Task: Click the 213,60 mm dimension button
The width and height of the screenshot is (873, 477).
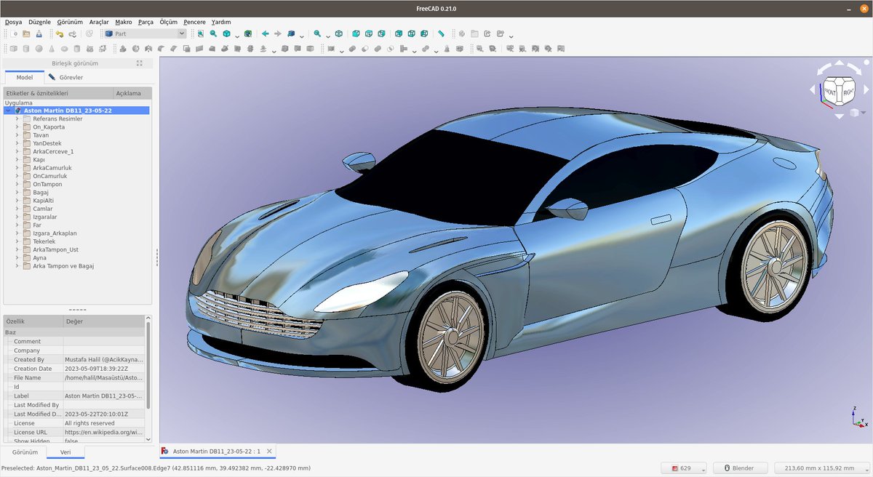Action: [822, 468]
